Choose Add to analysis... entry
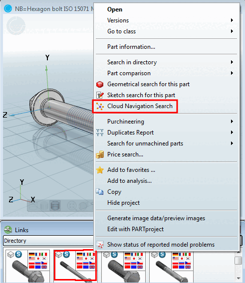Viewport: 245px width, 283px height. (129, 181)
